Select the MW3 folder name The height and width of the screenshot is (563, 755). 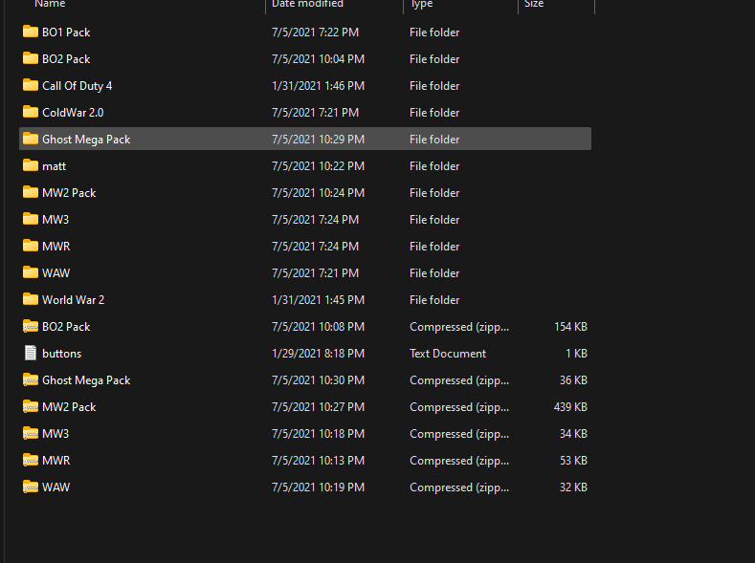click(56, 219)
